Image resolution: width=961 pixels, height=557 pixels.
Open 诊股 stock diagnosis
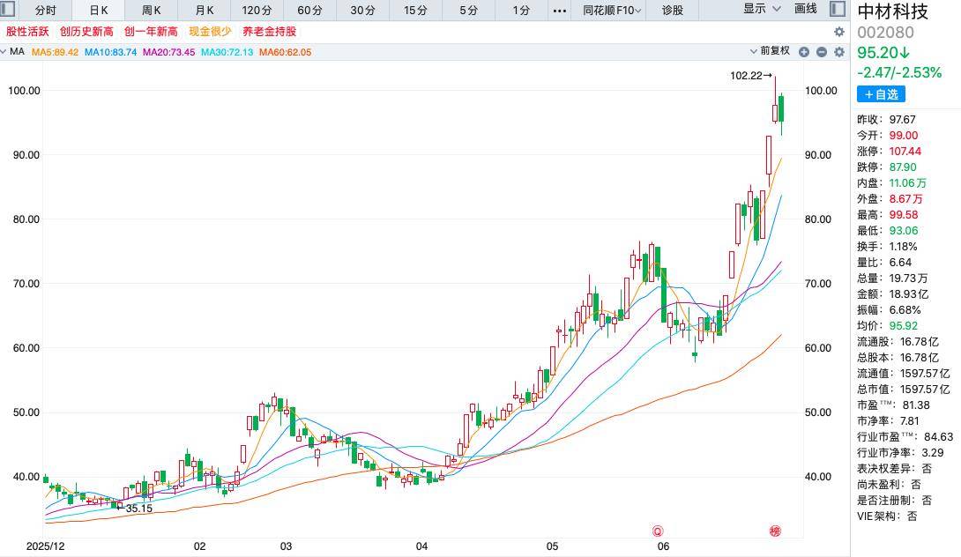click(x=673, y=11)
